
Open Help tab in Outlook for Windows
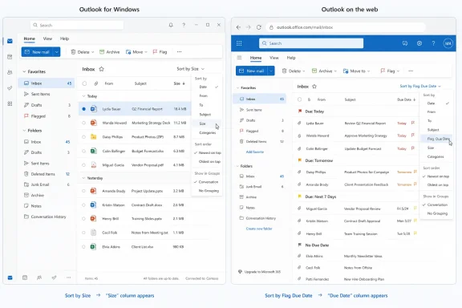point(64,38)
